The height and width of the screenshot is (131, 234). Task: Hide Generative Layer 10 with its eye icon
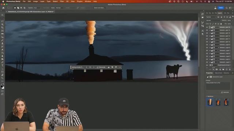pos(207,42)
